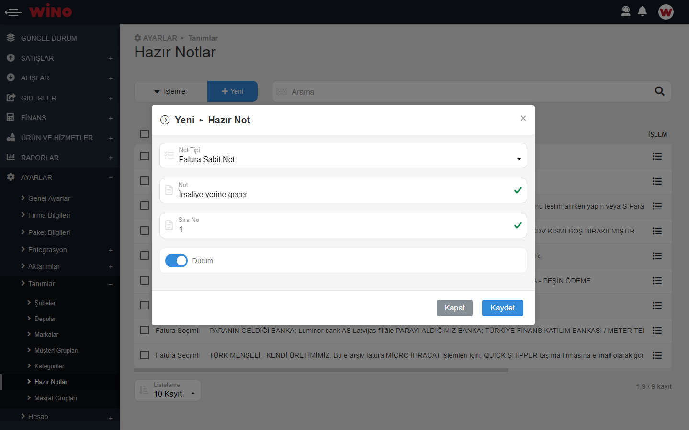Click the Kapat button

pyautogui.click(x=454, y=308)
